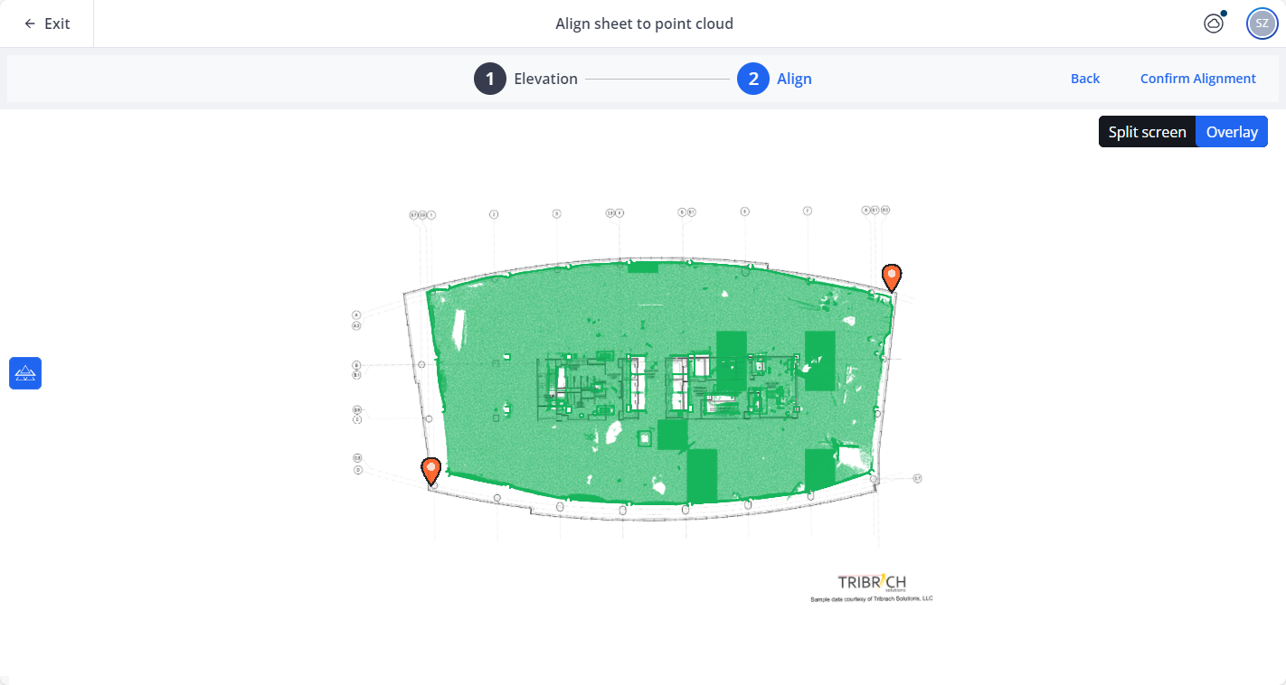Screen dimensions: 1286x685
Task: Click Confirm Alignment
Action: click(1197, 79)
